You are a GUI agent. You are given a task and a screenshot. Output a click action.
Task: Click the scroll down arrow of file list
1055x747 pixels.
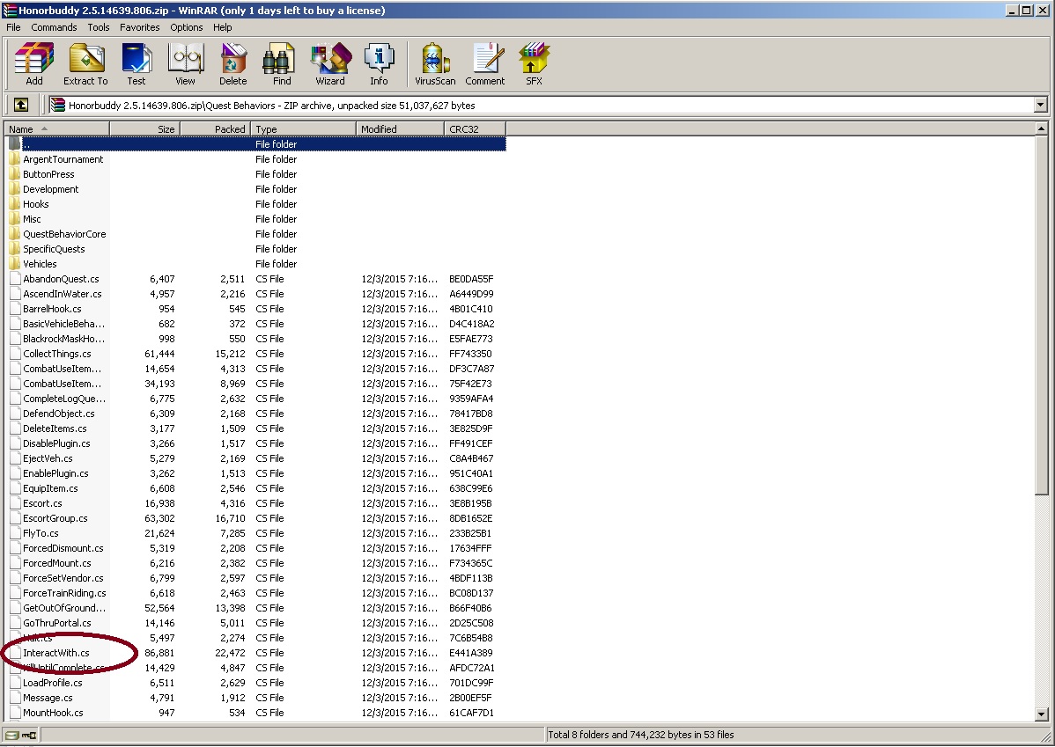tap(1041, 714)
